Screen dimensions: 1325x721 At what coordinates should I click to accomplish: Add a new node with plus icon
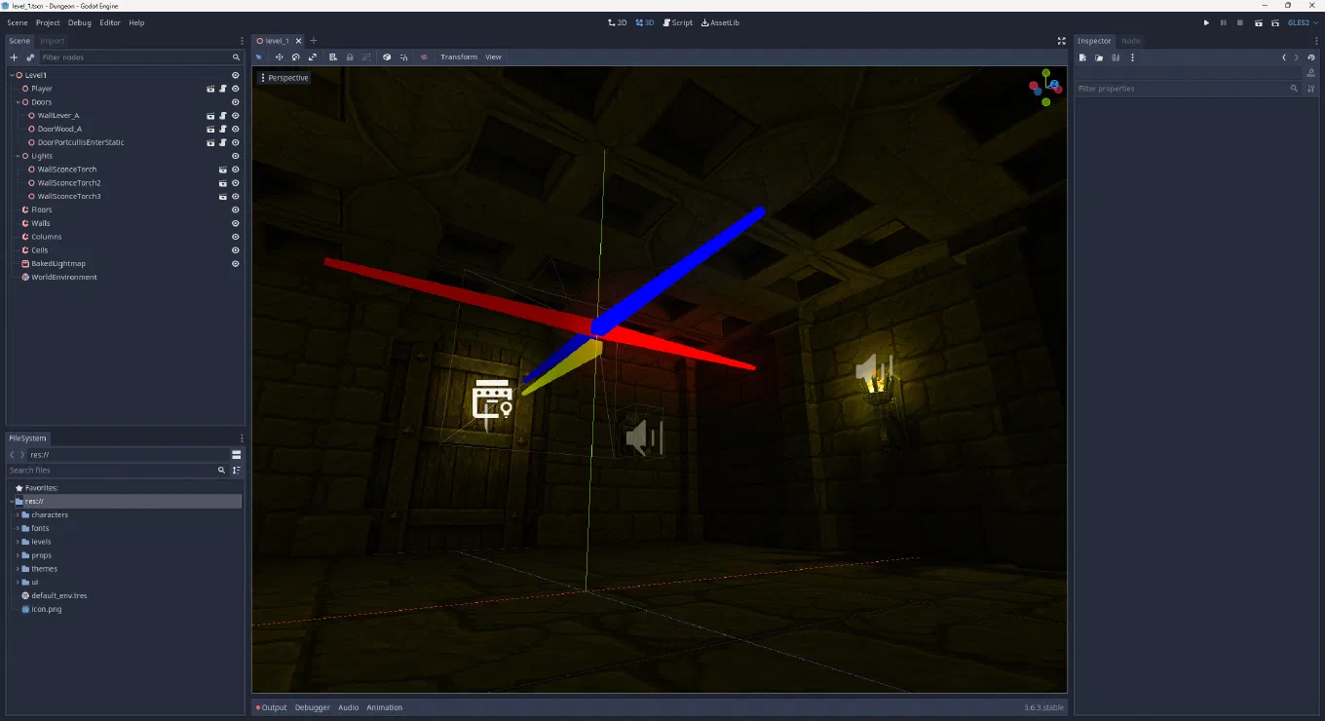[14, 57]
